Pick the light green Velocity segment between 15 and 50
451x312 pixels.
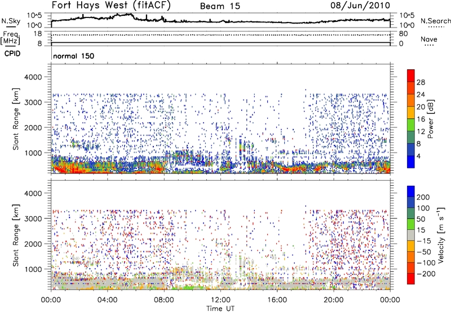tap(411, 224)
